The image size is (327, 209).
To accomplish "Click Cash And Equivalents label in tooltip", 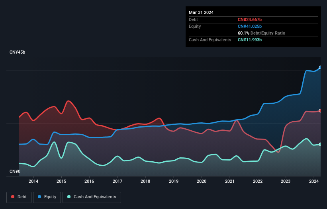I will pyautogui.click(x=210, y=40).
